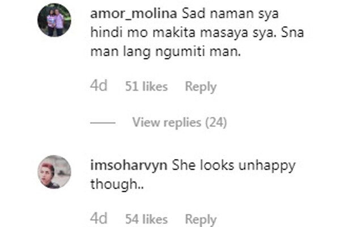Click the word 'hindi' in first comment
This screenshot has height=227, width=340.
[x=107, y=32]
